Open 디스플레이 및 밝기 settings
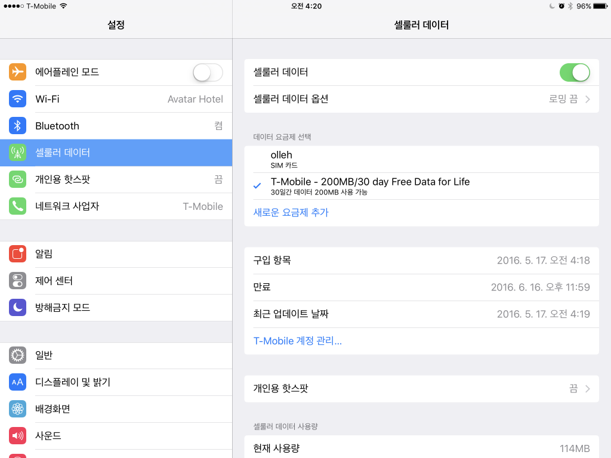 (x=116, y=382)
